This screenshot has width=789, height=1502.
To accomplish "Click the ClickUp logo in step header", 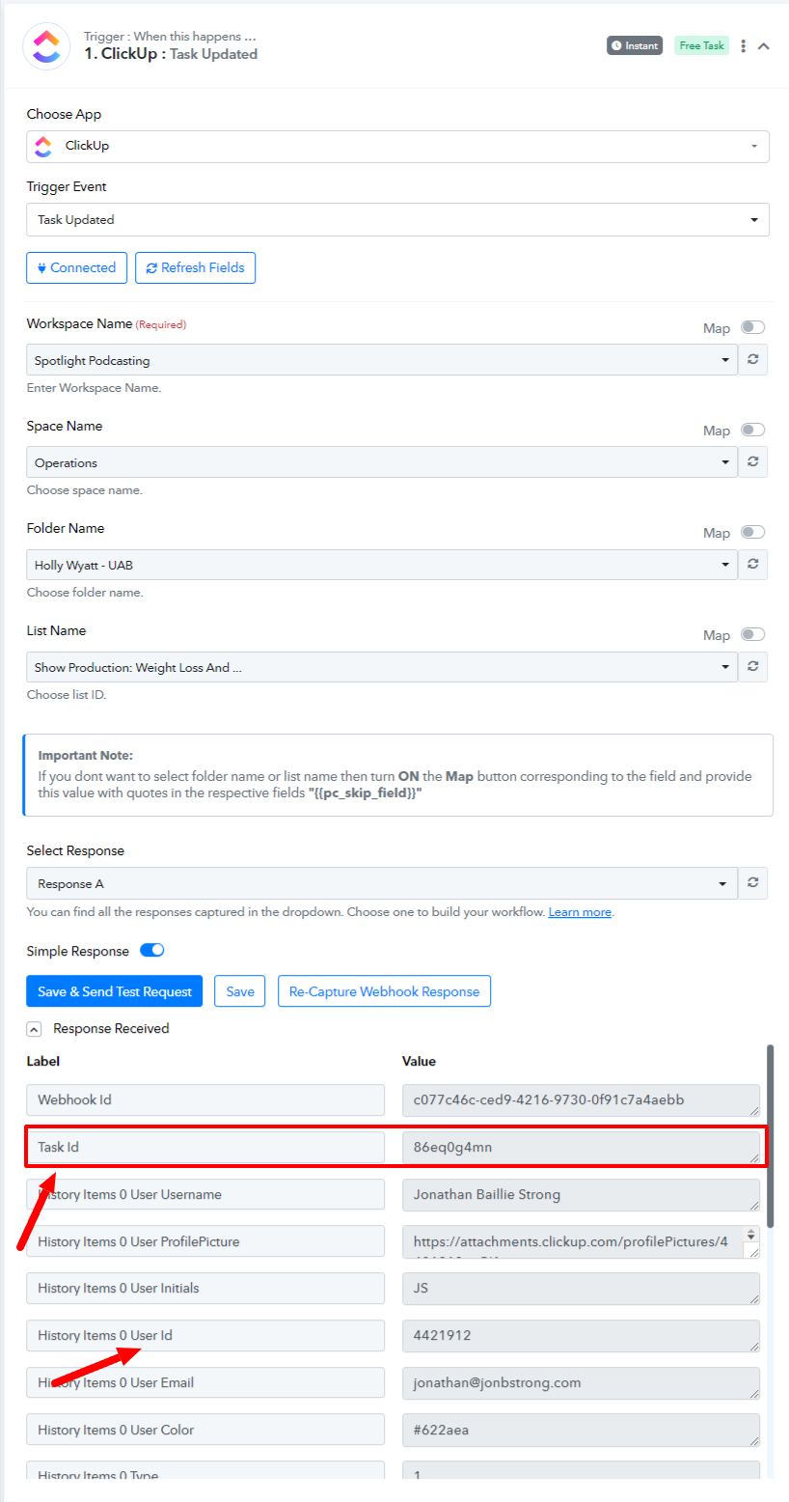I will click(x=46, y=45).
